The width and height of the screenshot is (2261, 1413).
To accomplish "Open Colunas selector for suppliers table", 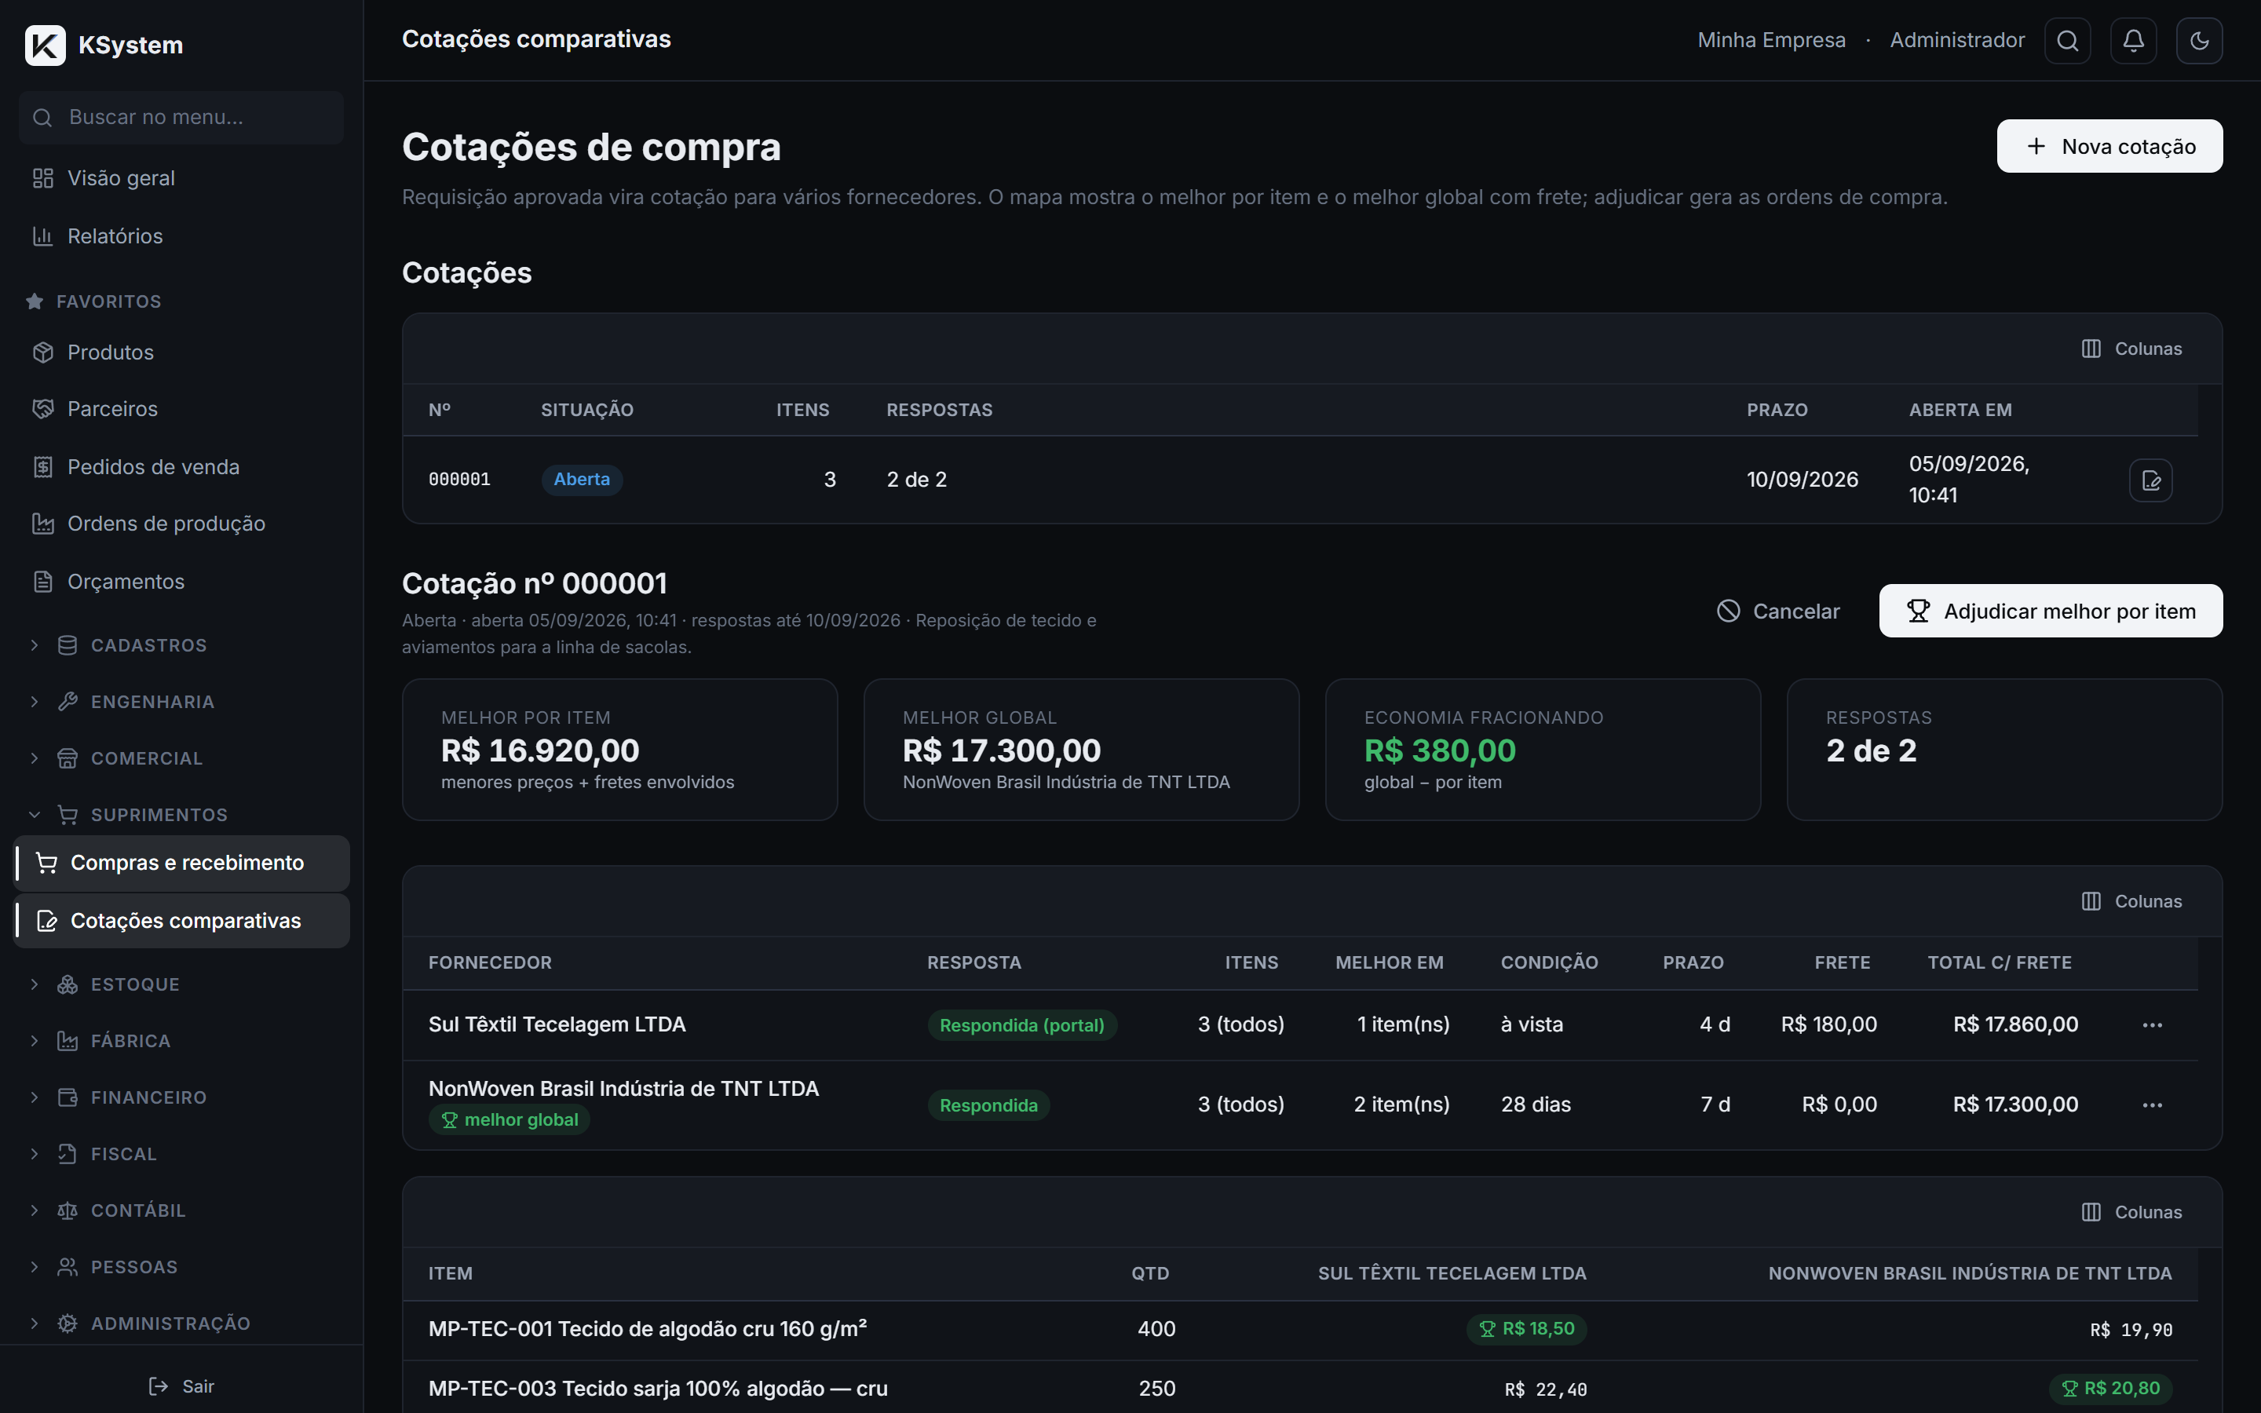I will pos(2131,902).
